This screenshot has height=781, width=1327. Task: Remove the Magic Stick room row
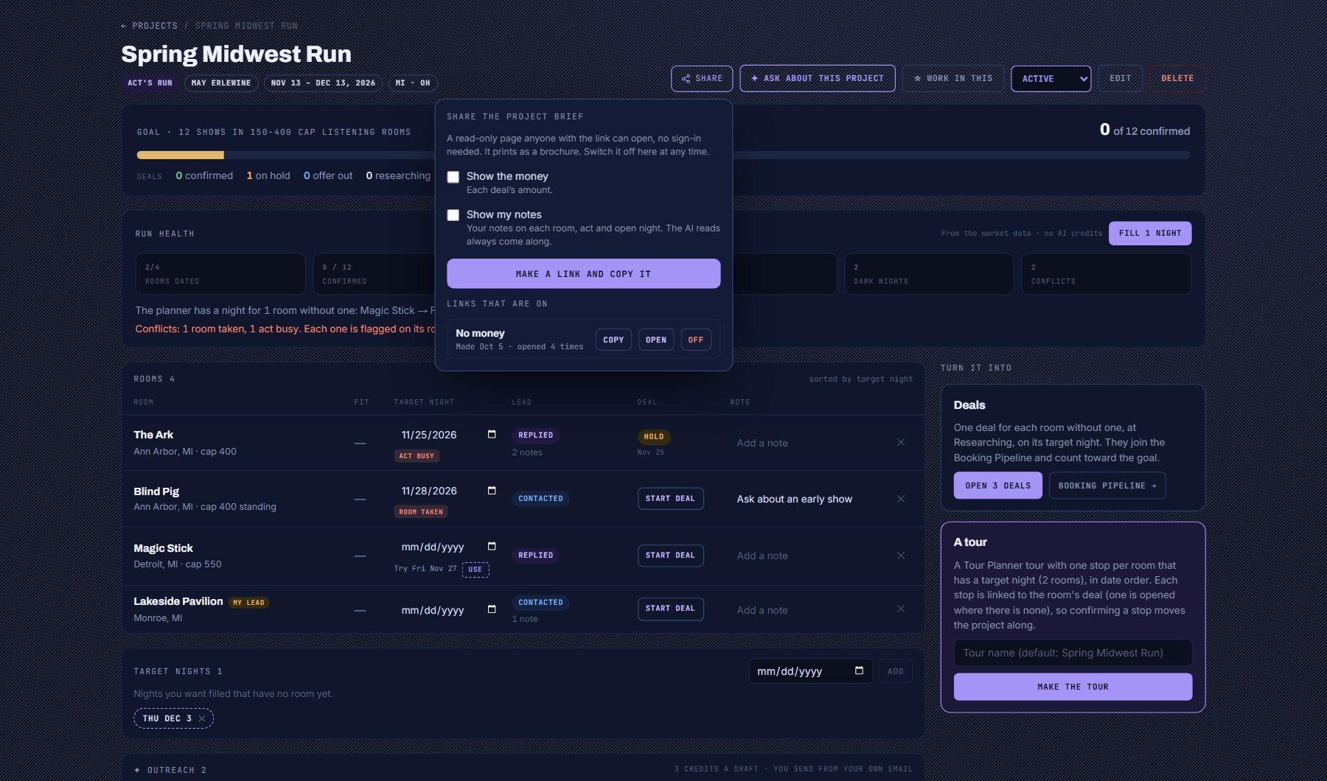point(900,556)
